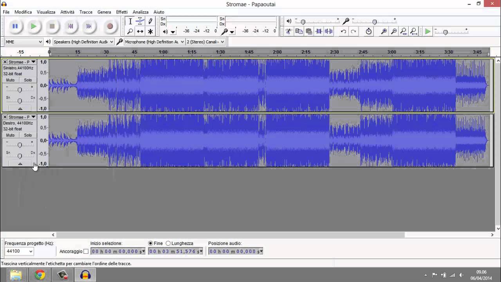Open the output meter speaker dropdown
This screenshot has width=501, height=282.
173,32
